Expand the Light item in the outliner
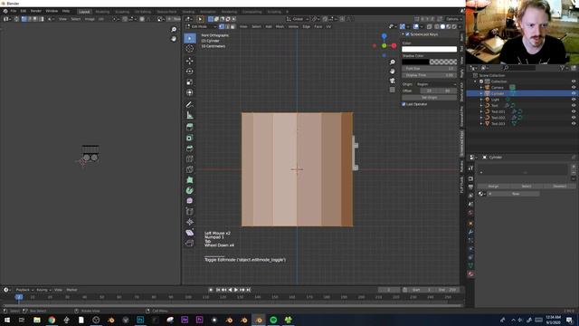Image resolution: width=579 pixels, height=326 pixels. tap(481, 100)
